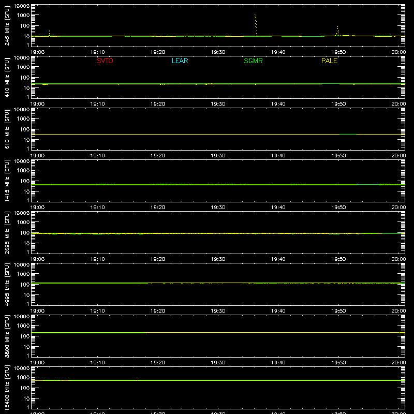Click the 1000 tick label on 8800 MHz axis
The height and width of the screenshot is (414, 414).
click(x=23, y=326)
